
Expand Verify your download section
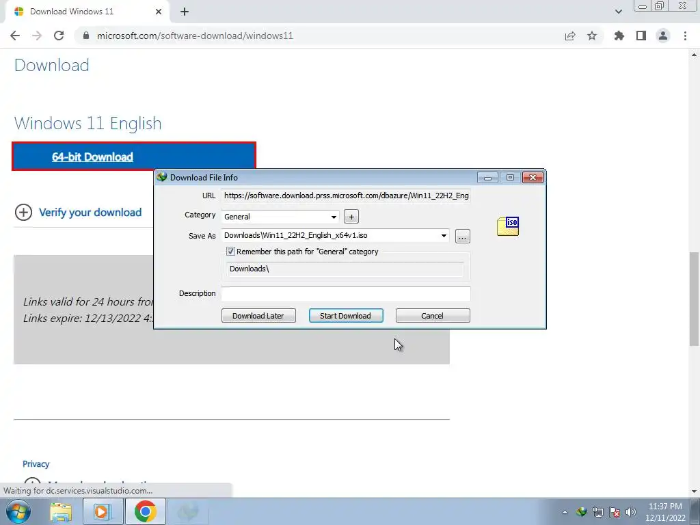point(78,212)
